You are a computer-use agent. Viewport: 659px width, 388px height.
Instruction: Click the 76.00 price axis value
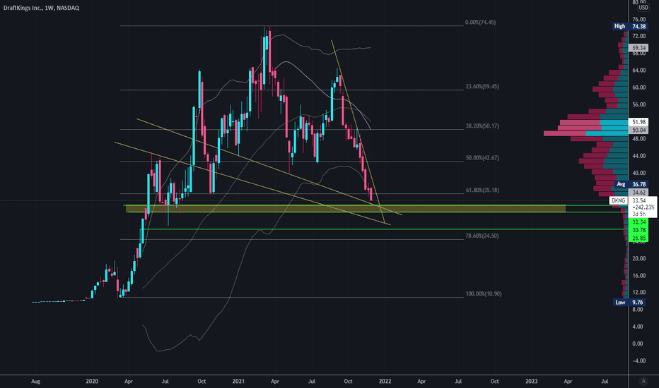[638, 19]
